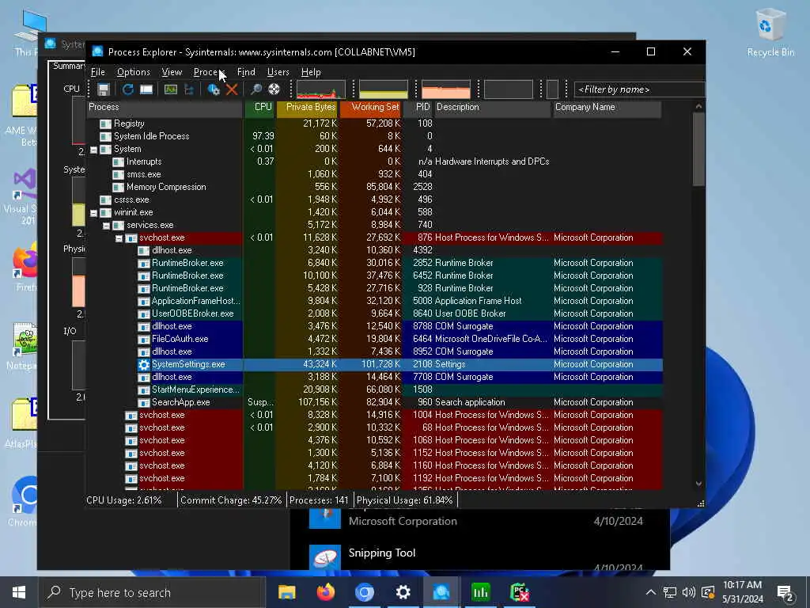Click the vertical scrollbar thumb of the process list
The width and height of the screenshot is (810, 608).
(x=698, y=149)
